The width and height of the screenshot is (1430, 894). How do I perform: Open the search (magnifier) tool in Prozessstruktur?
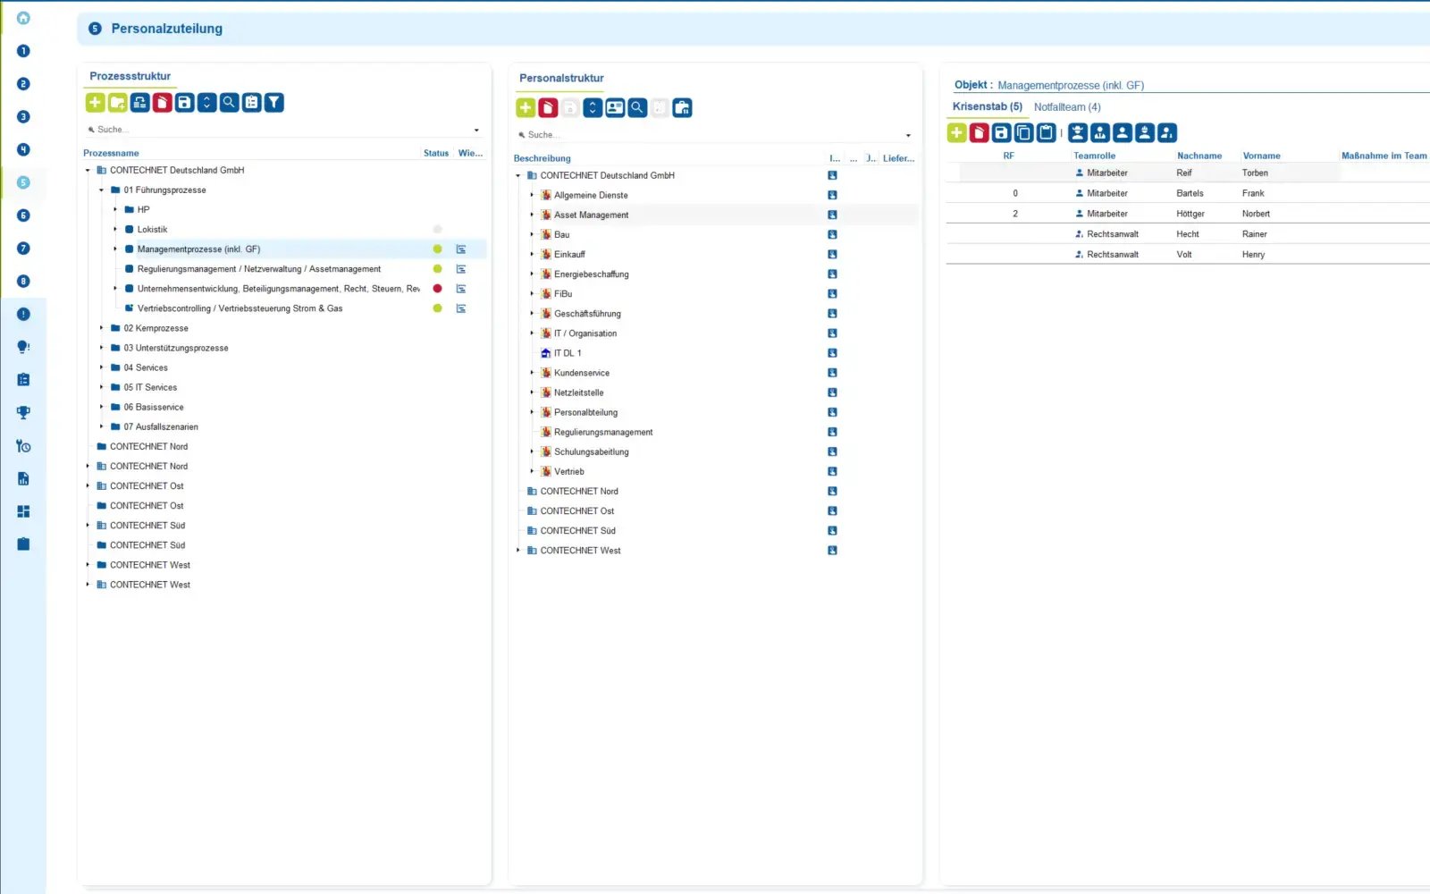point(229,102)
